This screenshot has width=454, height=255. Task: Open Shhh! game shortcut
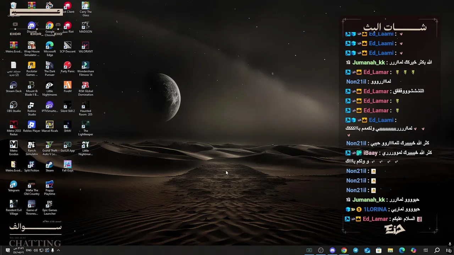coord(67,126)
